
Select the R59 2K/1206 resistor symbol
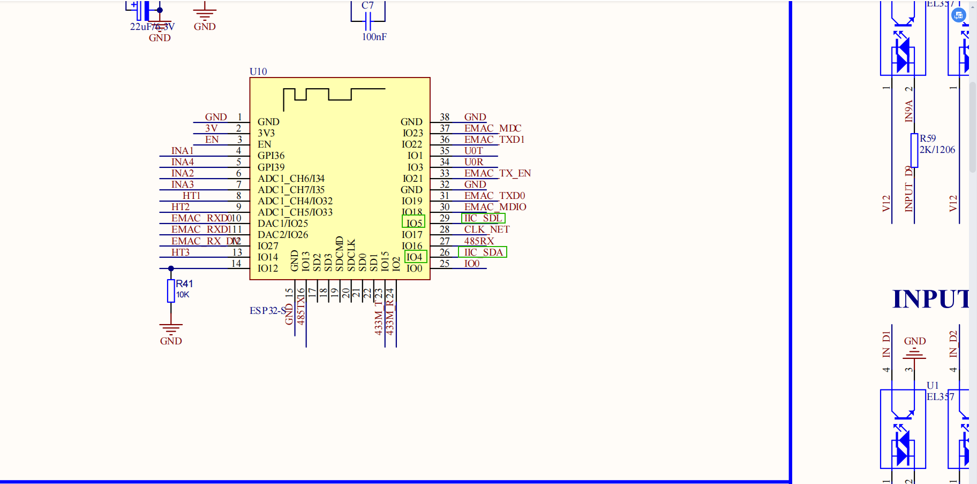(914, 150)
